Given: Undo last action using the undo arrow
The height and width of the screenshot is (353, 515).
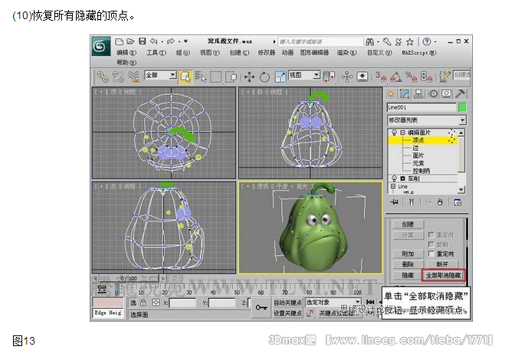Looking at the screenshot, I should pyautogui.click(x=154, y=41).
